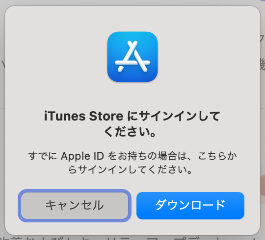Cancel the sign-in with キャンセル button
This screenshot has width=265, height=240.
pos(75,206)
